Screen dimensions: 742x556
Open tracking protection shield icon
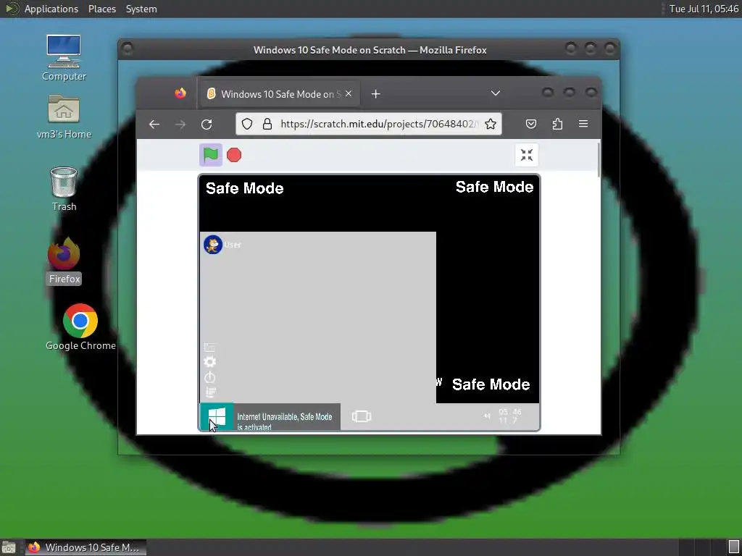247,124
